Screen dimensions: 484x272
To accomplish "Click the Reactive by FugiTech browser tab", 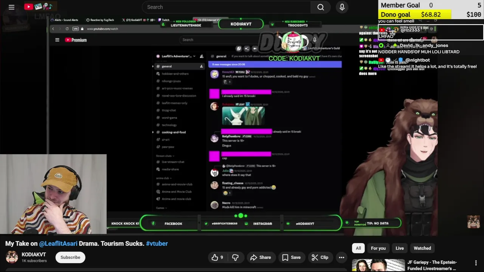I will [100, 20].
